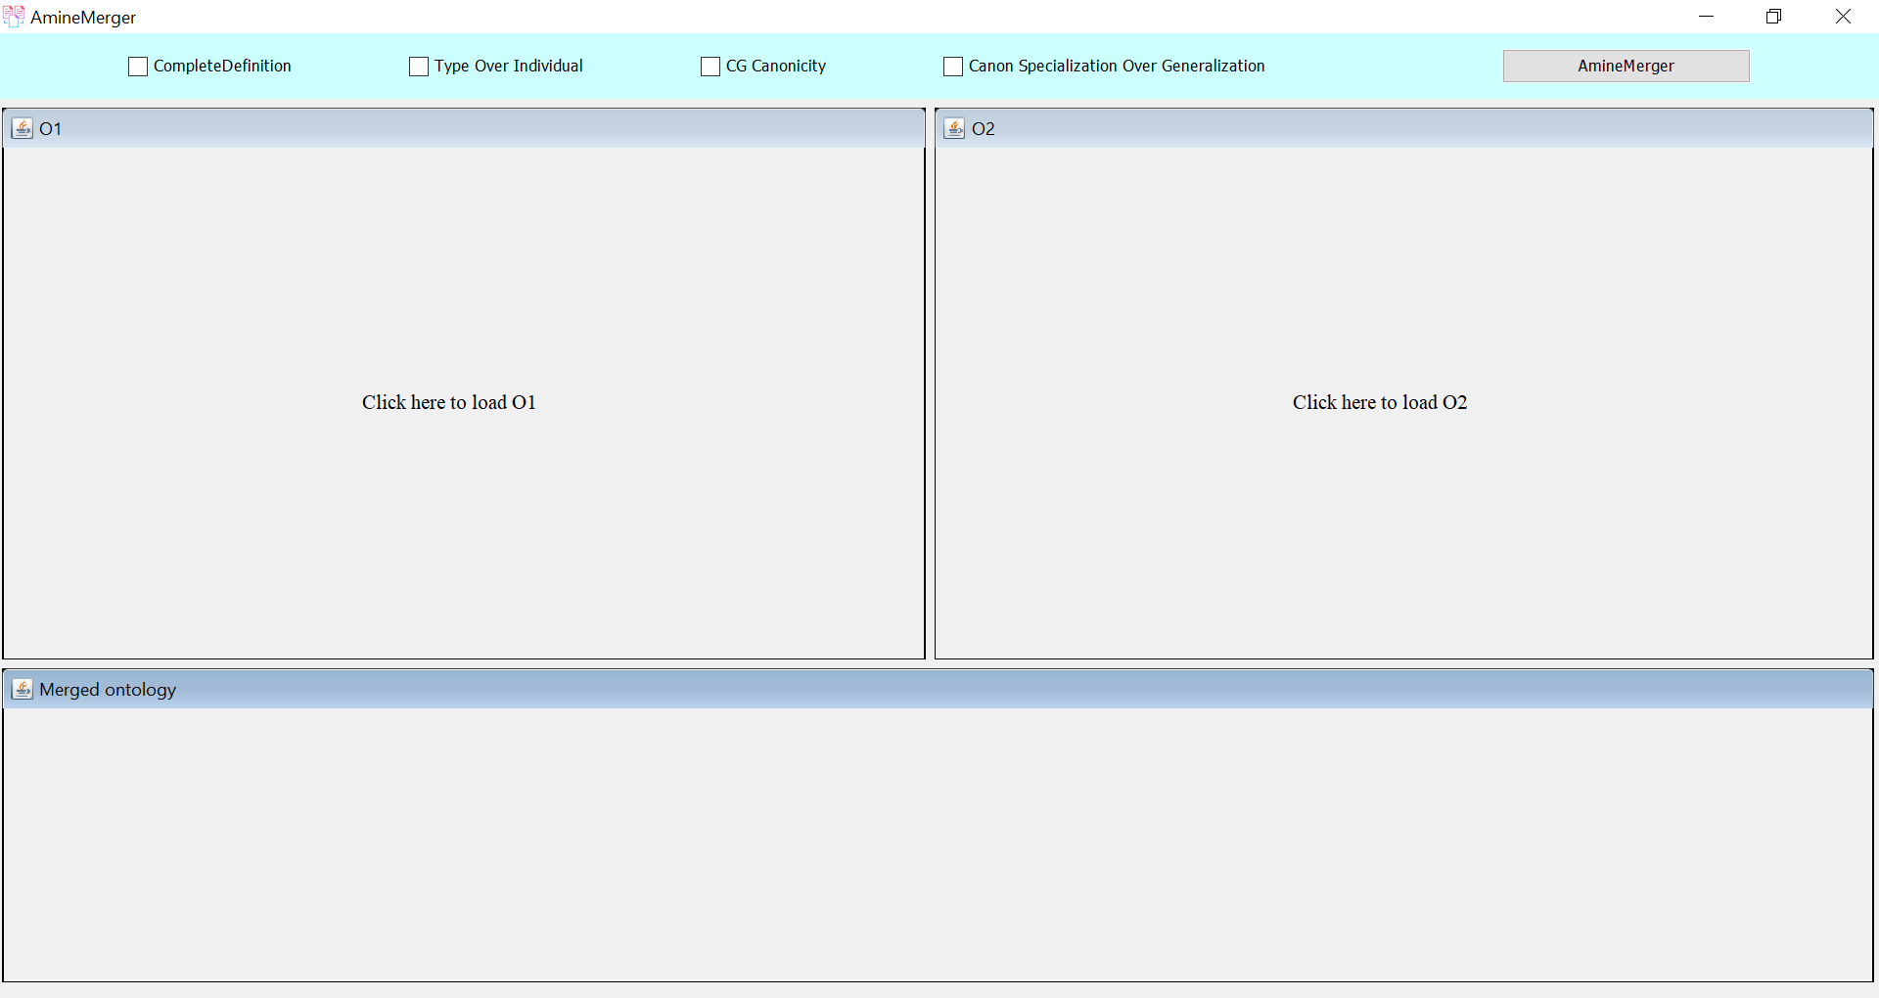Click the AmineMerger app icon in title bar
Viewport: 1879px width, 998px height.
[x=14, y=17]
